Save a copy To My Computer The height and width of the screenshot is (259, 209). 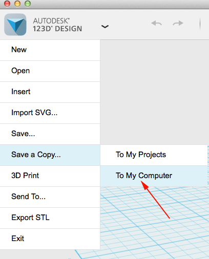click(x=154, y=176)
